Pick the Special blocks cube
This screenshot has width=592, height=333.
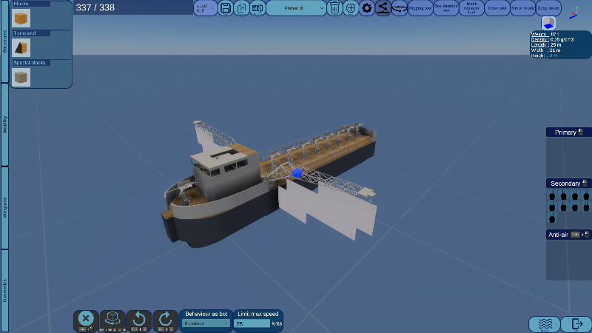coord(21,77)
